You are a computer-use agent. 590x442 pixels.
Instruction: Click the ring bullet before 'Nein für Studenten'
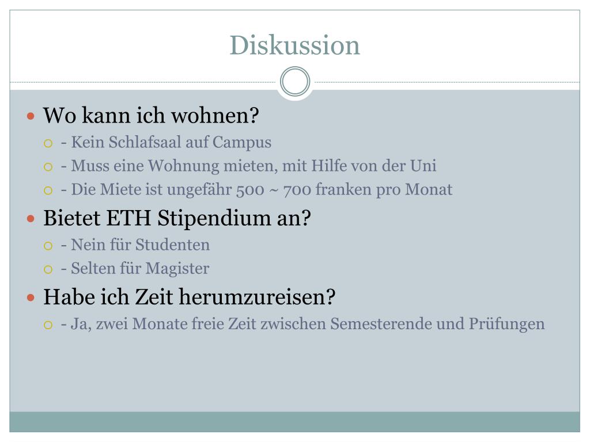tap(48, 246)
